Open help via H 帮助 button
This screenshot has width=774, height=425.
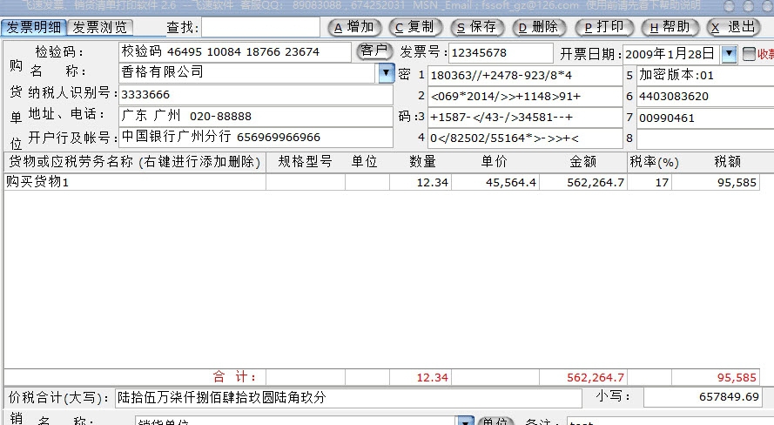pyautogui.click(x=670, y=27)
